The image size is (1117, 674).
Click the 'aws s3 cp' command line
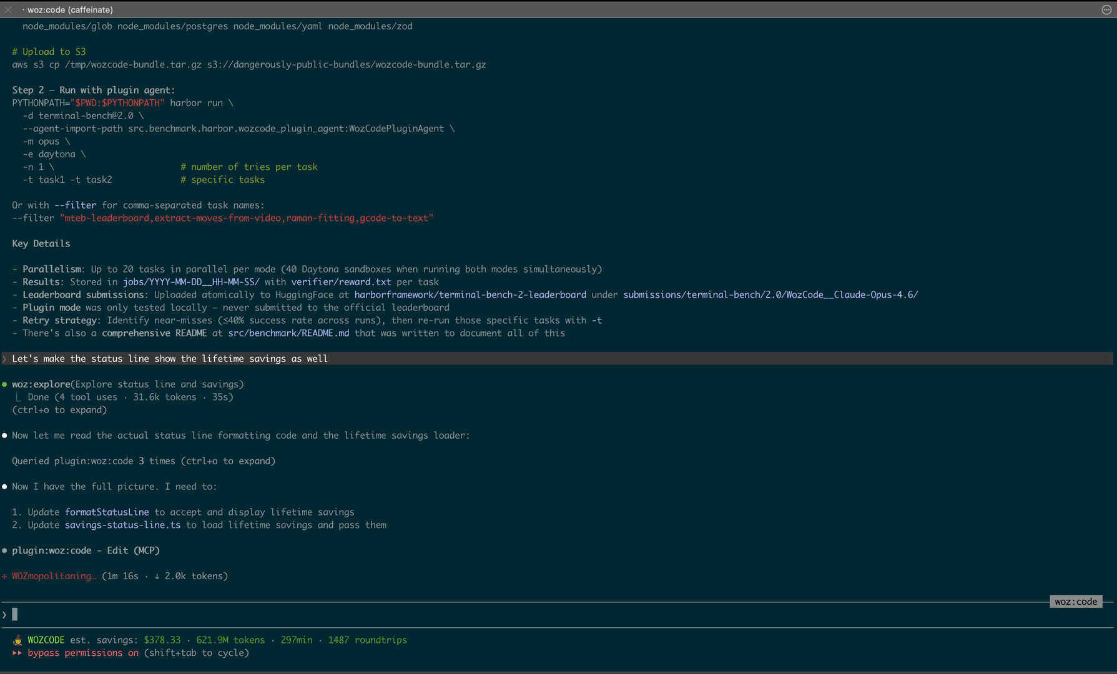click(x=249, y=65)
